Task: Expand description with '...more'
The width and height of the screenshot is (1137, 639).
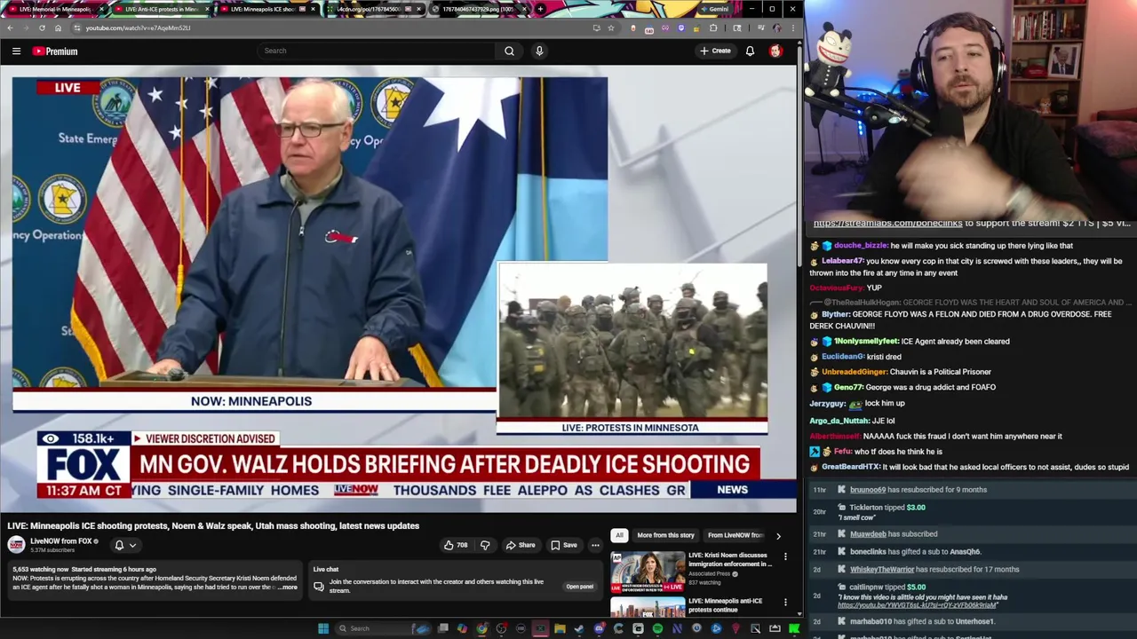Action: [x=288, y=587]
